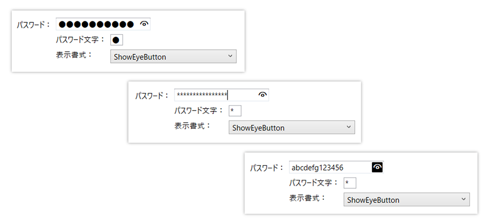Select the password character box containing a dot
This screenshot has width=486, height=223.
pos(117,40)
